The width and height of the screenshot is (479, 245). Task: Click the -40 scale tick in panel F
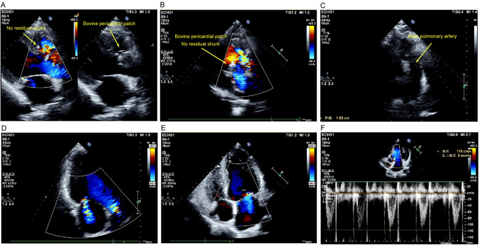point(470,205)
